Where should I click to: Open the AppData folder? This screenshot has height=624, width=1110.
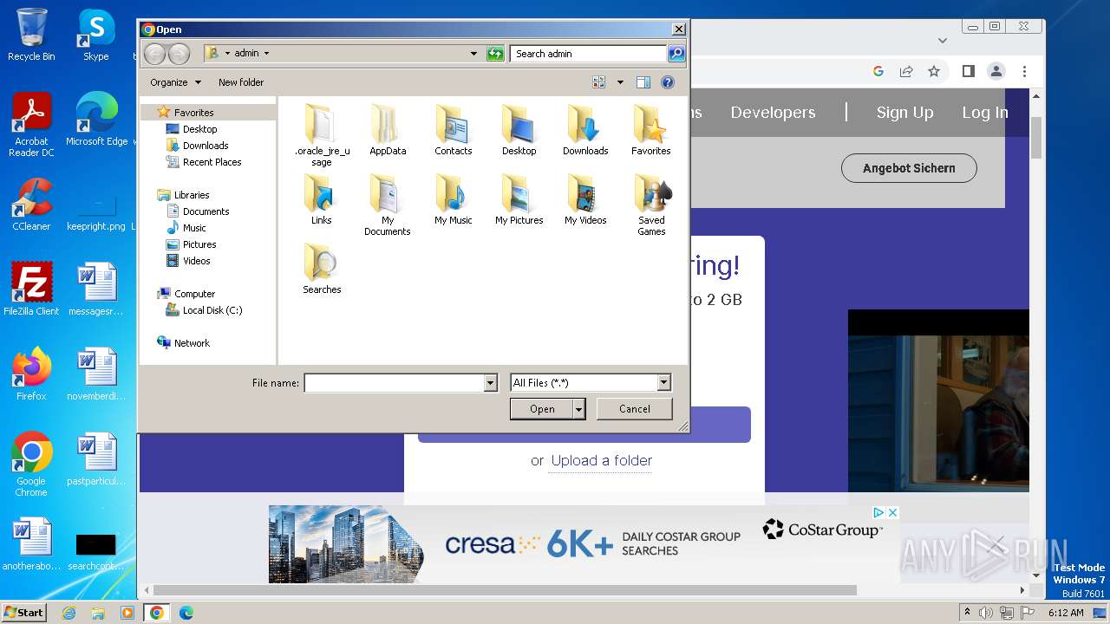(388, 130)
